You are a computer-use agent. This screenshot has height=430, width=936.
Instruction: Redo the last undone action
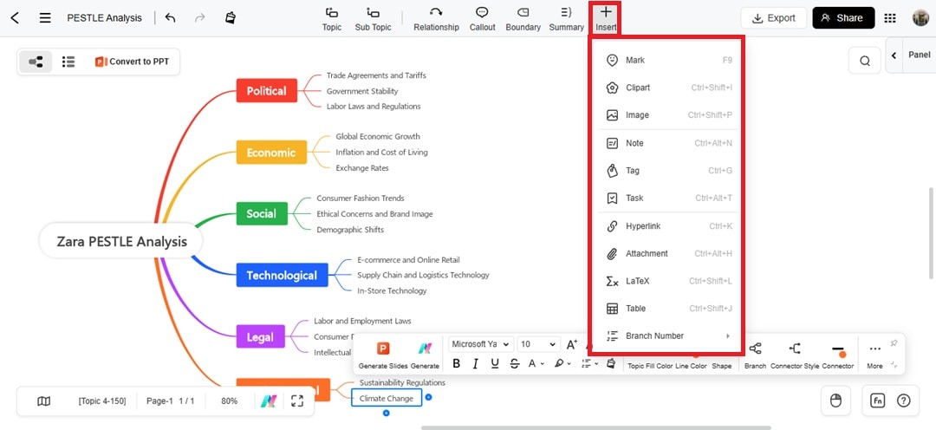[x=200, y=18]
